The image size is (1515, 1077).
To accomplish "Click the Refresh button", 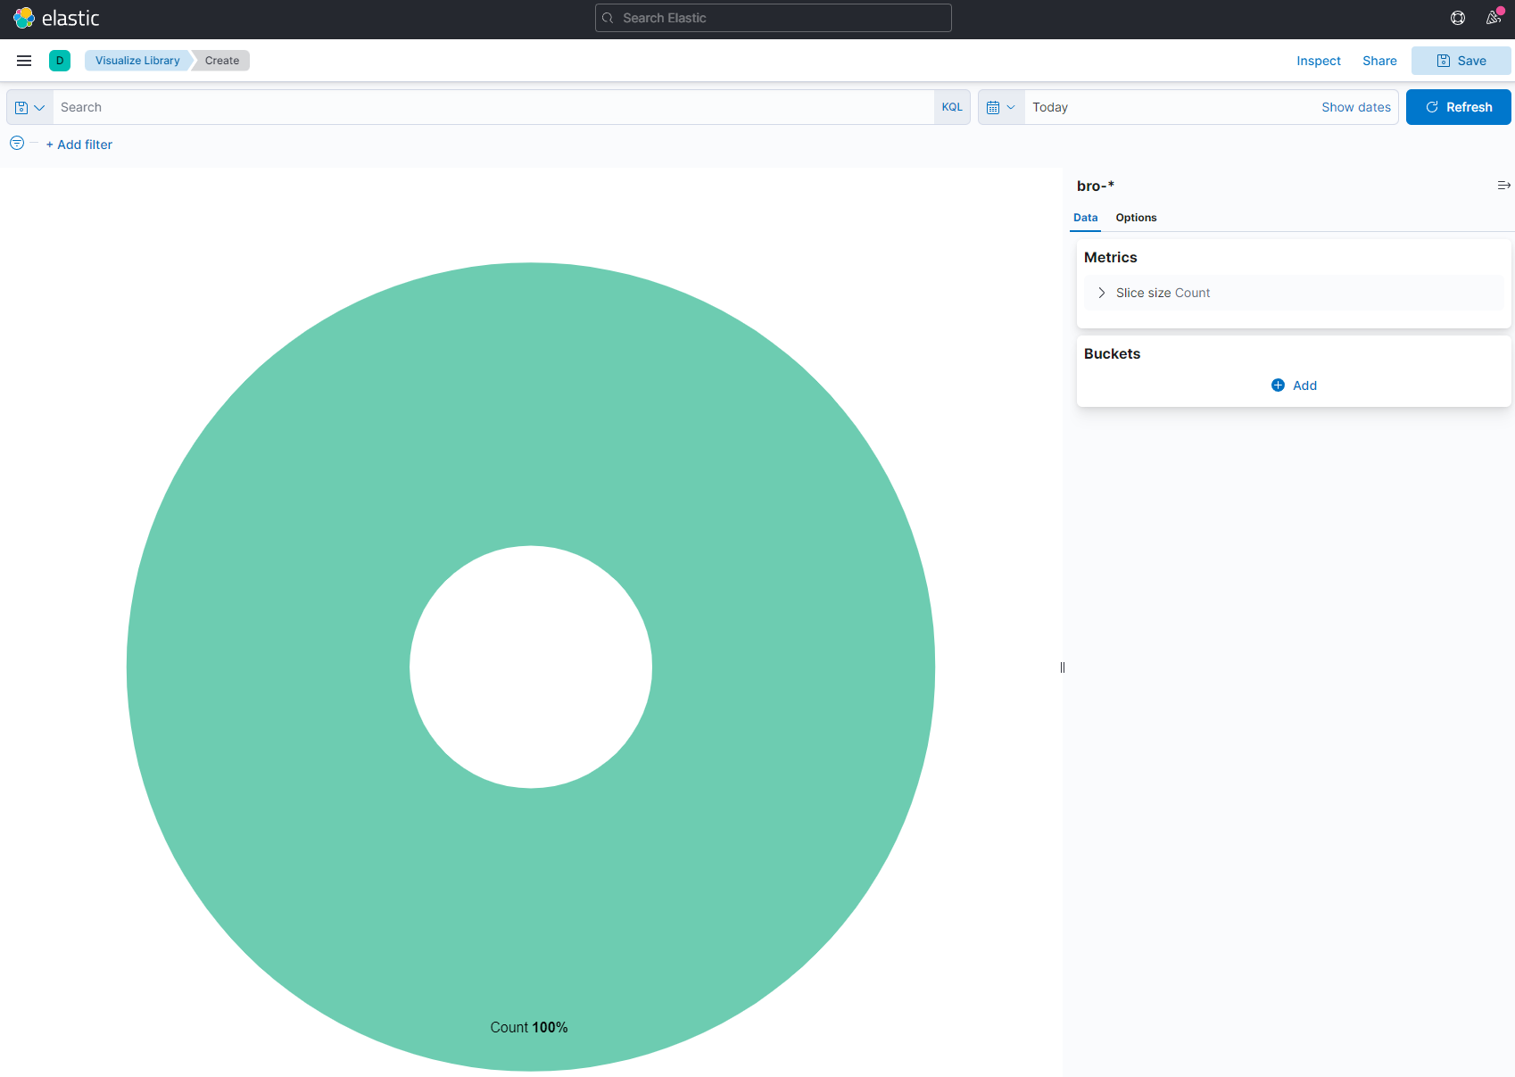I will click(x=1458, y=107).
